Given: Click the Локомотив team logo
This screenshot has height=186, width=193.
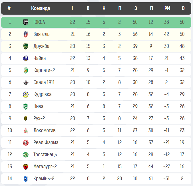Looking at the screenshot, I should 26,130.
